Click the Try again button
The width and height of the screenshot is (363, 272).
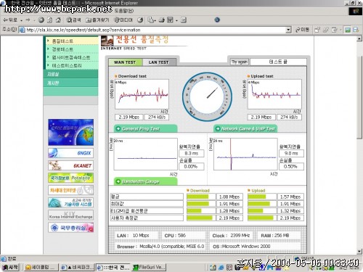tap(240, 62)
